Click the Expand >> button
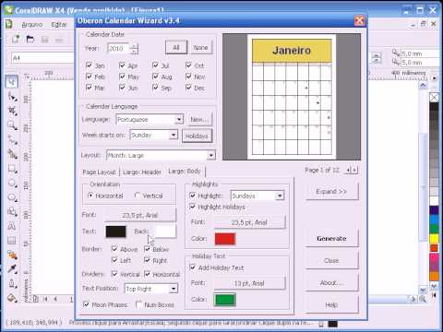Viewport: 443px width, 332px height. [331, 192]
